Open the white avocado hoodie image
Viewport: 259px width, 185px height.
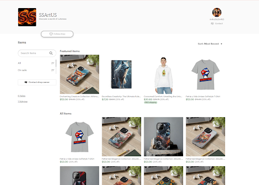coord(163,74)
